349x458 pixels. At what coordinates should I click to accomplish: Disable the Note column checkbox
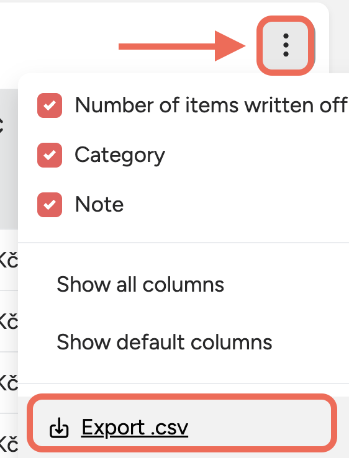click(x=50, y=205)
